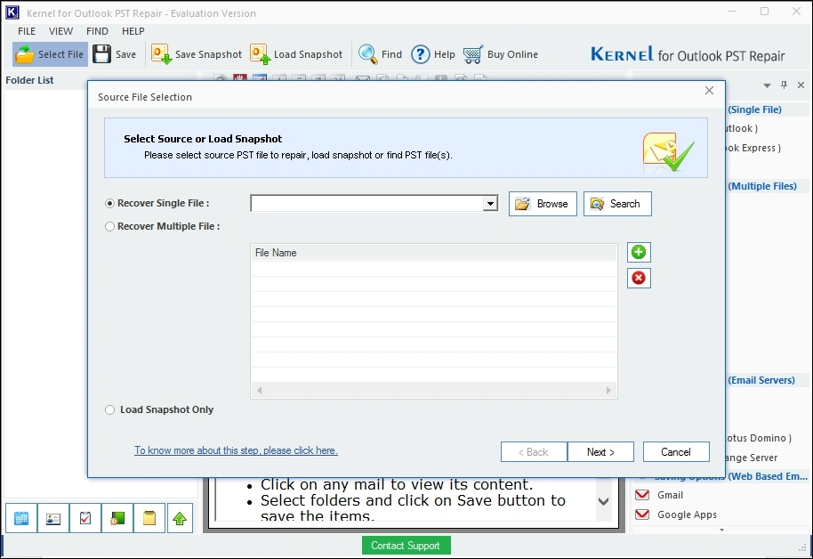Click the file list scroll-left arrow

(259, 390)
